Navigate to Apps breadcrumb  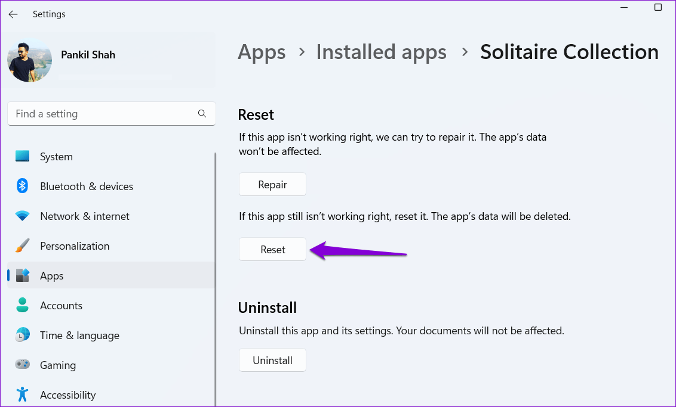coord(262,52)
